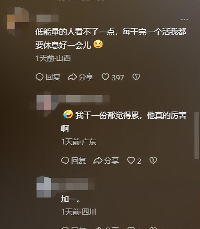Screen dimensions: 200x229
Task: Dislike the Shanxi comment with broken heart
Action: pos(136,77)
